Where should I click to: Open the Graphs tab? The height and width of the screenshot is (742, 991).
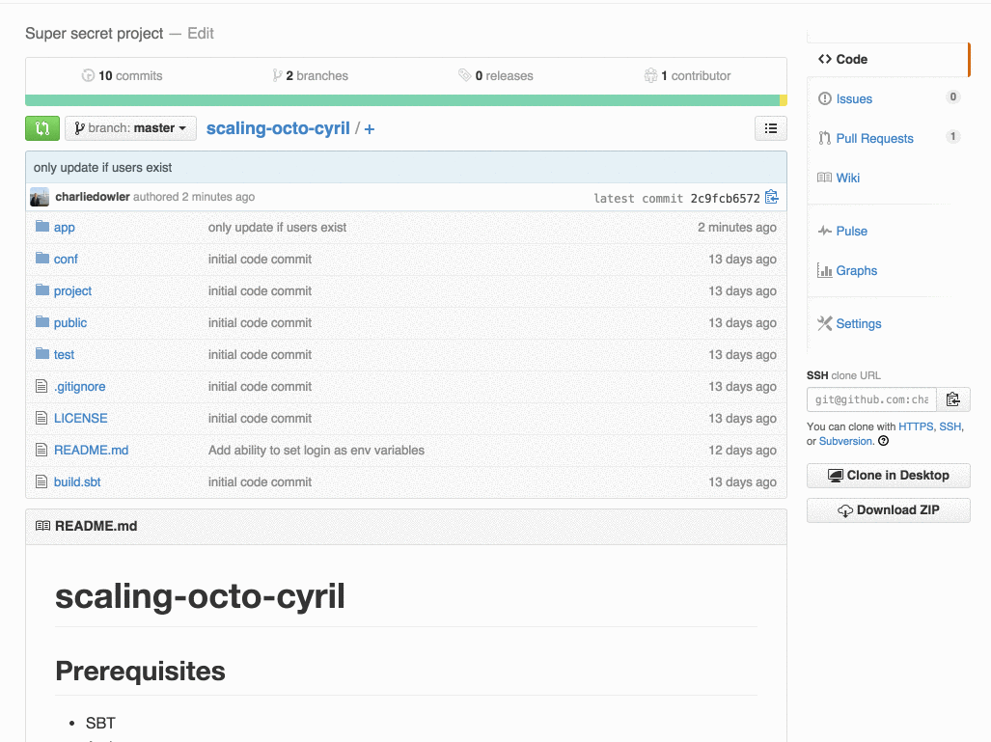click(x=856, y=271)
